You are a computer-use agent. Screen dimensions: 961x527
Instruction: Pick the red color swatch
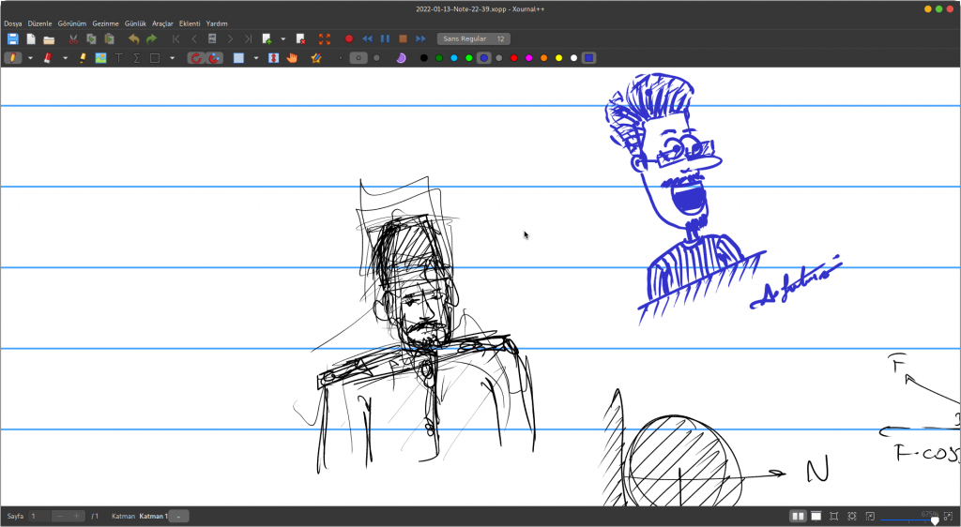click(514, 58)
